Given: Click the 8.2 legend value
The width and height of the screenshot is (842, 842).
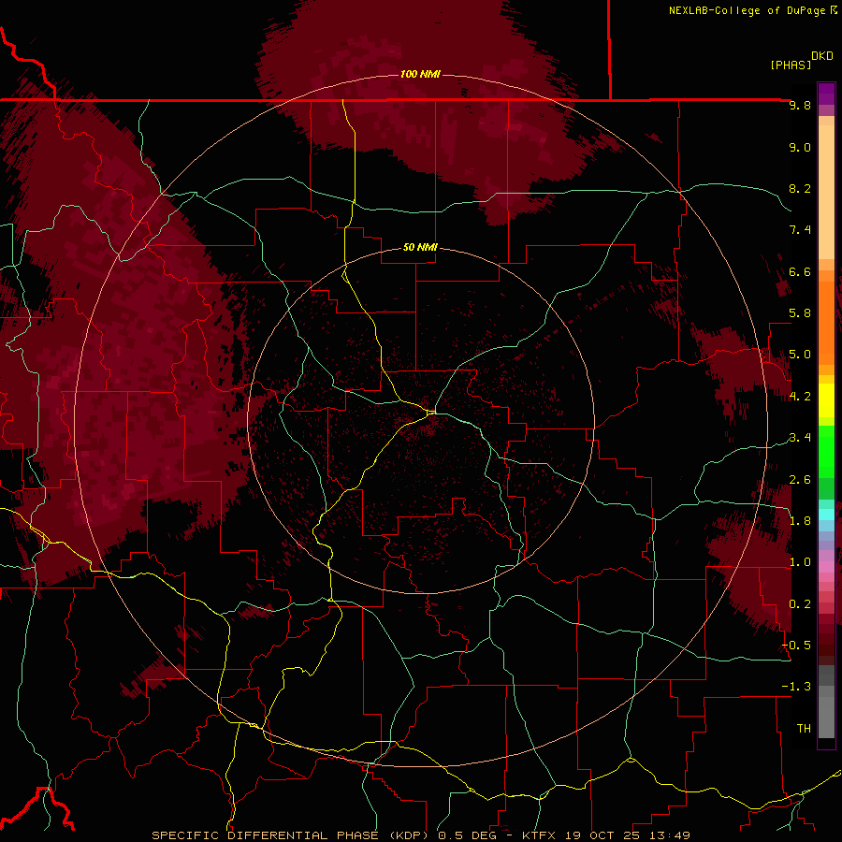Looking at the screenshot, I should coord(800,188).
